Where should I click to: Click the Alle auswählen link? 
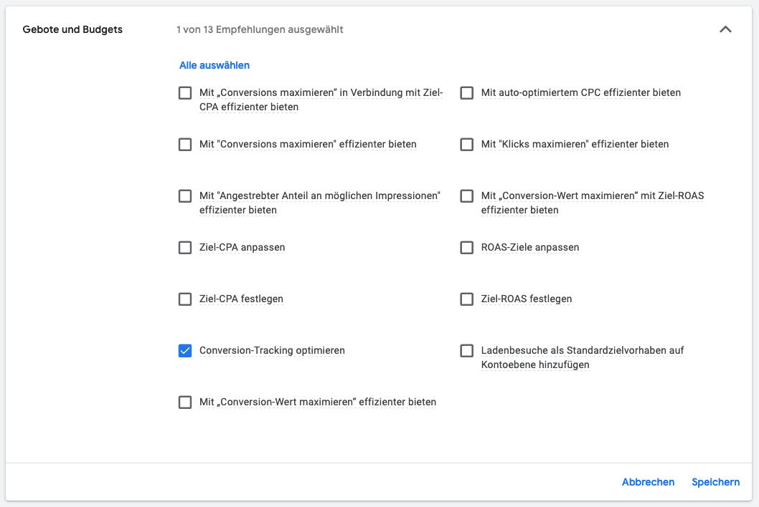(214, 65)
